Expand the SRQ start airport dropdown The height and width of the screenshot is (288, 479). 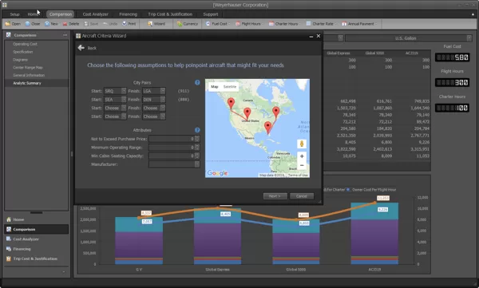coord(124,91)
